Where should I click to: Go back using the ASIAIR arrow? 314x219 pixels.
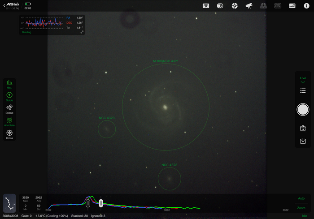click(4, 4)
